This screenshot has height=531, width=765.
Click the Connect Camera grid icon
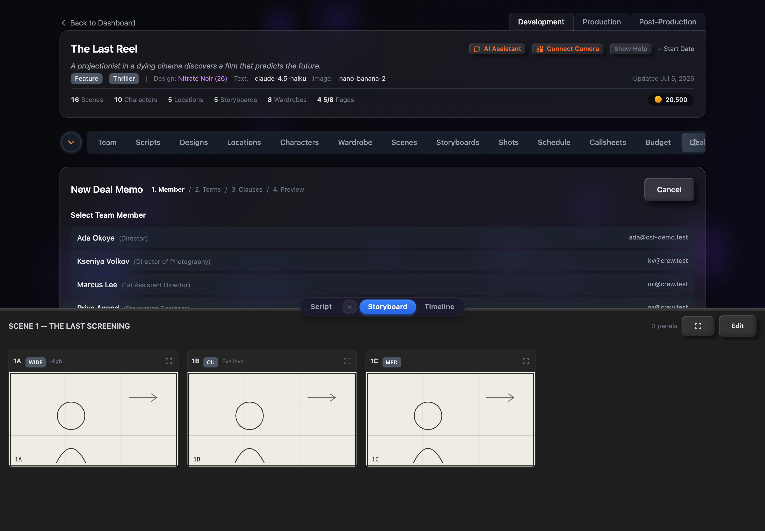click(x=540, y=49)
